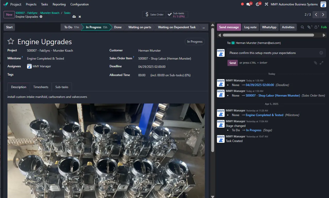The height and width of the screenshot is (198, 329).
Task: Click the cloud save icon
Action: click(x=74, y=17)
